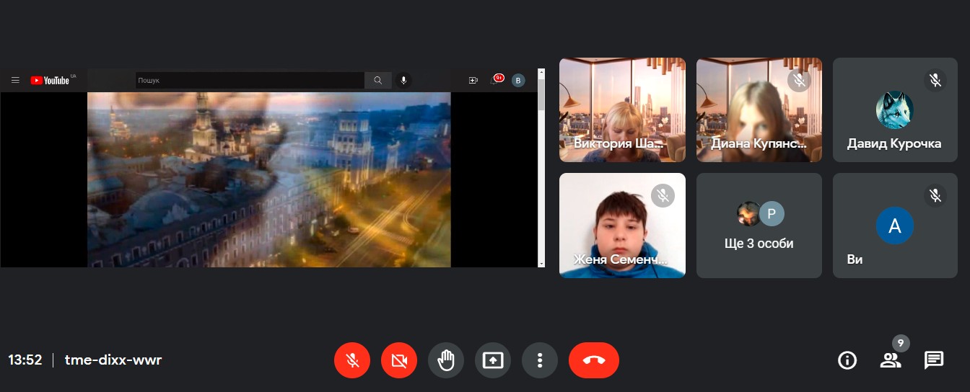Viewport: 970px width, 392px height.
Task: Click muted mic icon on Женя's tile
Action: (x=663, y=195)
